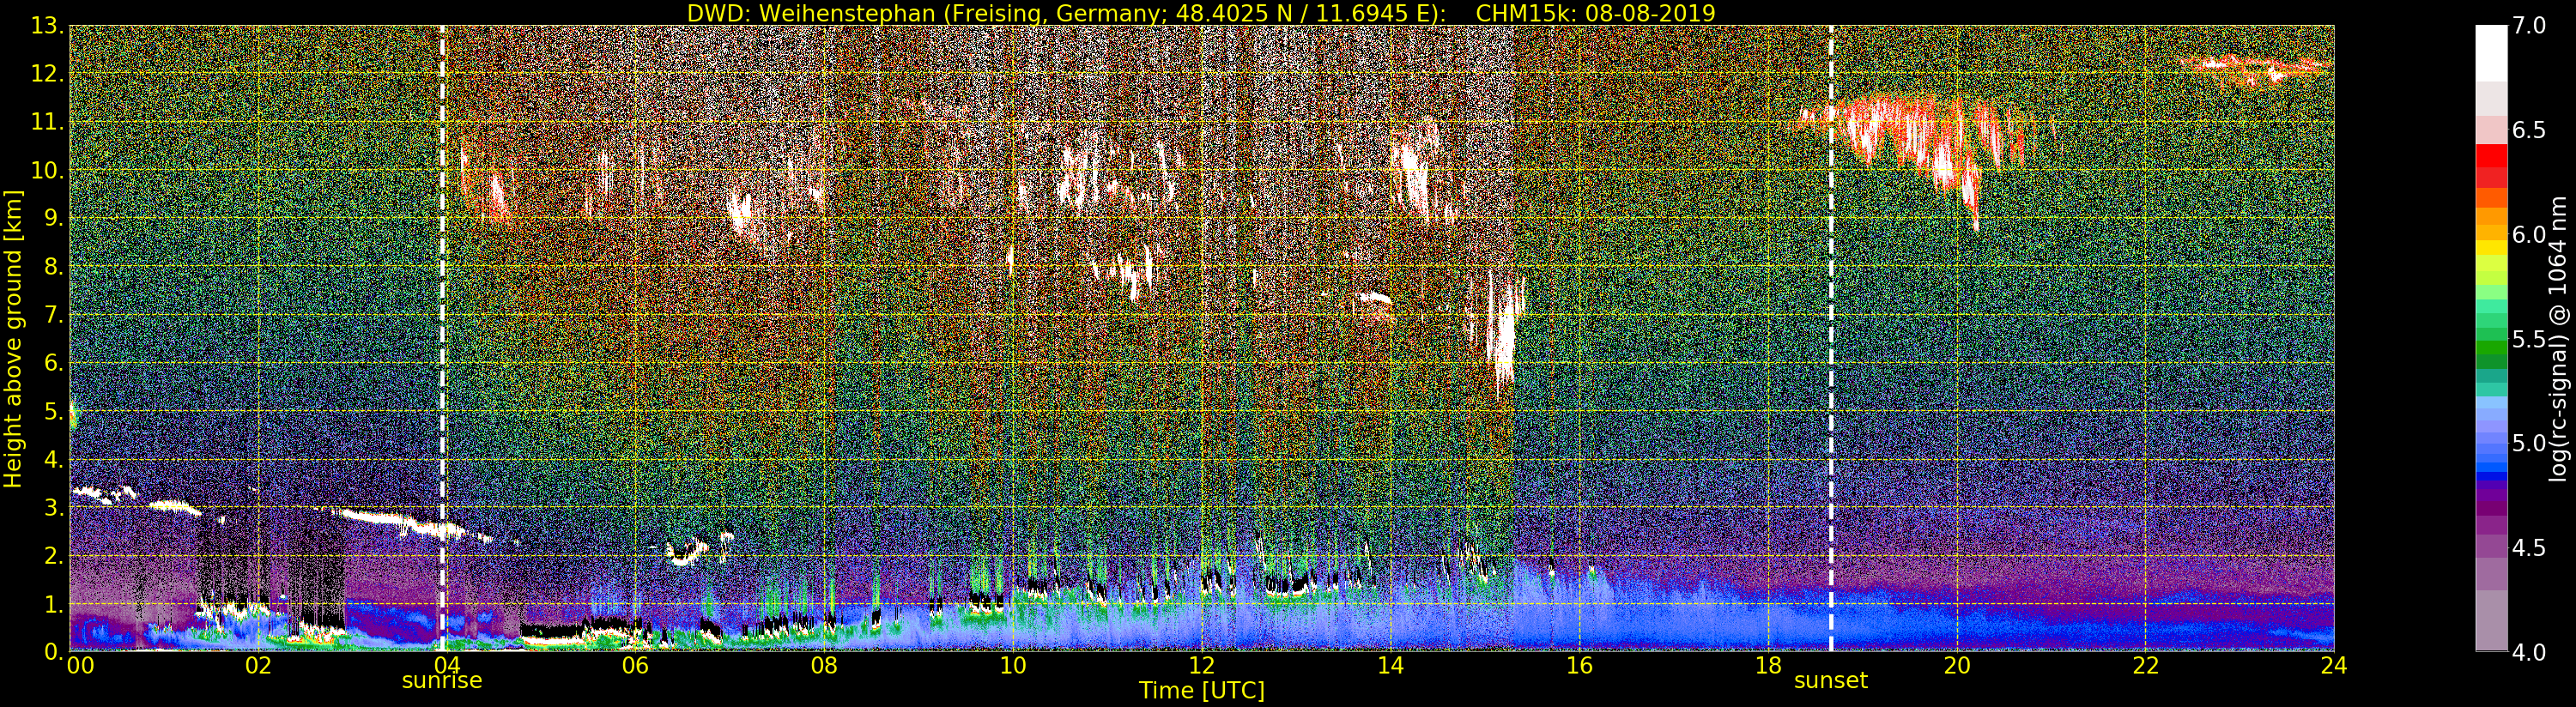Viewport: 2576px width, 707px height.
Task: Click the 06 tick on the time axis
Action: (x=635, y=666)
